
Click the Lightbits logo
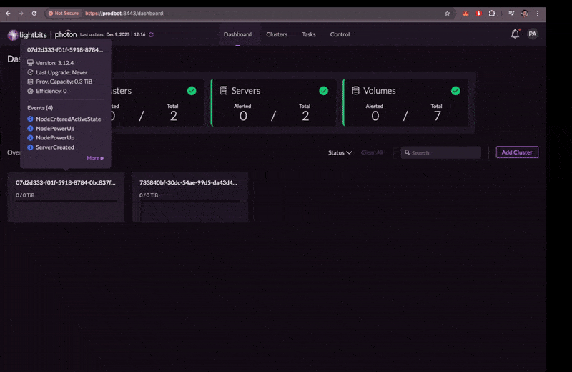pyautogui.click(x=27, y=34)
